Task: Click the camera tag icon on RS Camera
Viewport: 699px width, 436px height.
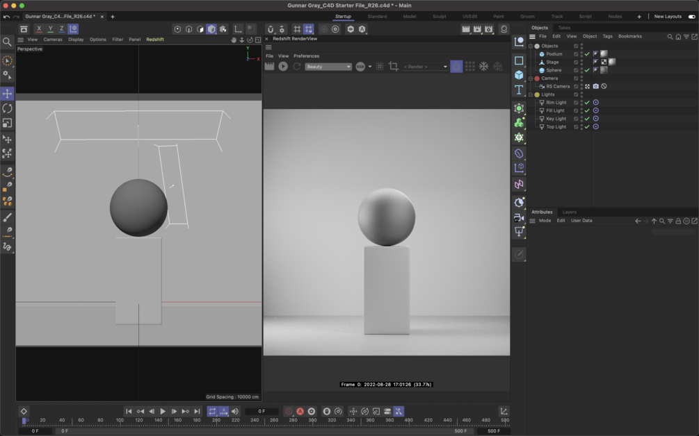Action: click(x=595, y=86)
